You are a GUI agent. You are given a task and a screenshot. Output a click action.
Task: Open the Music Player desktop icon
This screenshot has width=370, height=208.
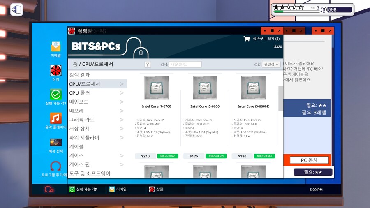tap(56, 118)
